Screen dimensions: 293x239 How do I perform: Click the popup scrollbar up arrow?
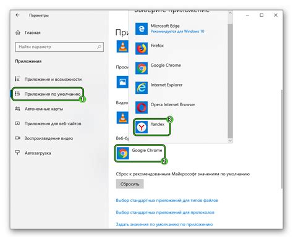(230, 13)
